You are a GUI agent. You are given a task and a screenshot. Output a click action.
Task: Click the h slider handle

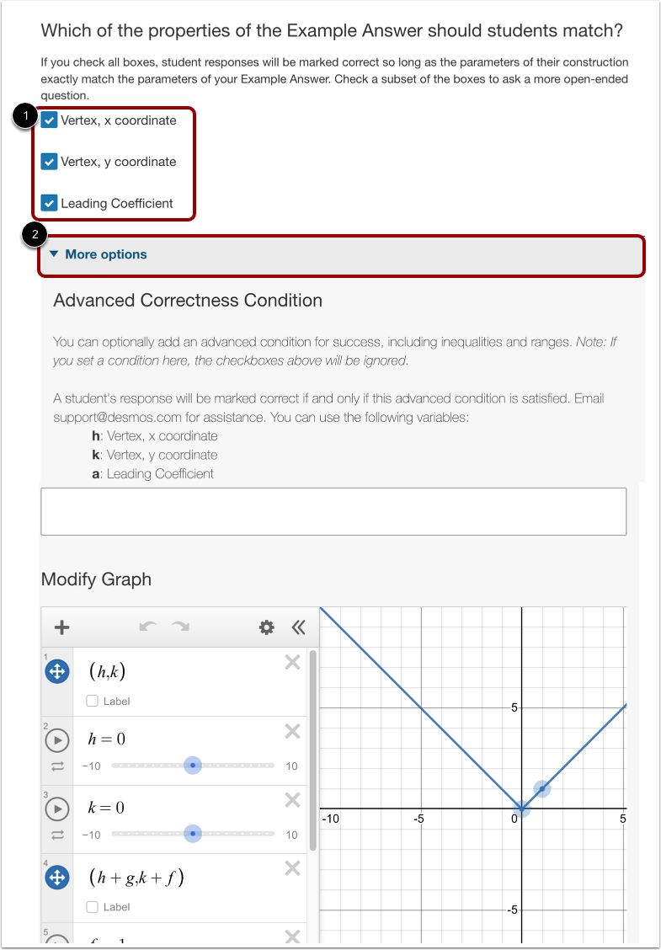pyautogui.click(x=193, y=766)
